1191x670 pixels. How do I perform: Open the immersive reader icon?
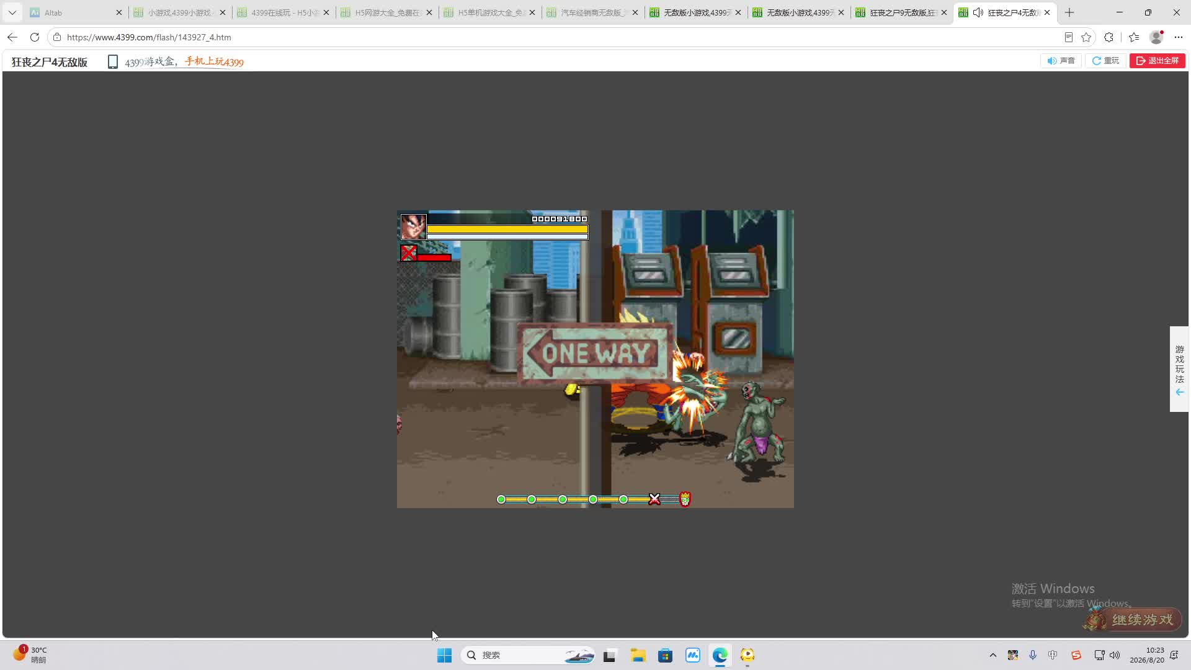pyautogui.click(x=1069, y=37)
